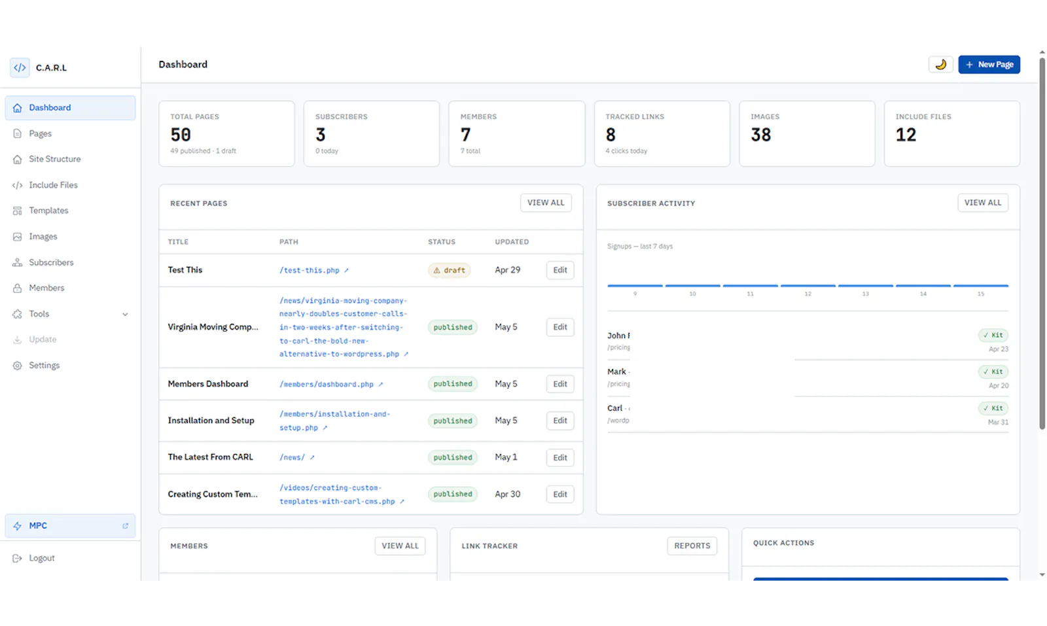The width and height of the screenshot is (1047, 626).
Task: Click published badge of Members Dashboard
Action: coord(453,384)
